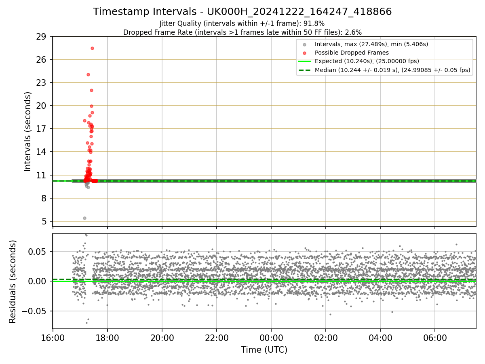Click the intervals y-axis tick label '20'
Viewport: 485px width, 364px height.
coord(42,106)
